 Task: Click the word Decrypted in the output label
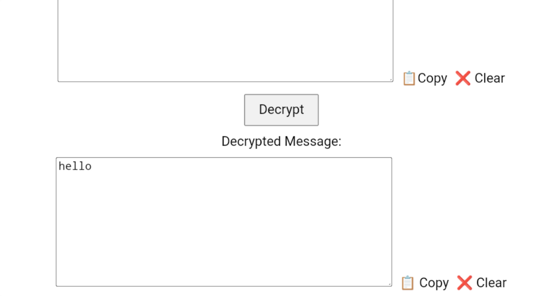click(252, 142)
